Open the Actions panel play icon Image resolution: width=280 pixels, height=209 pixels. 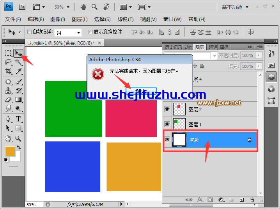(271, 66)
